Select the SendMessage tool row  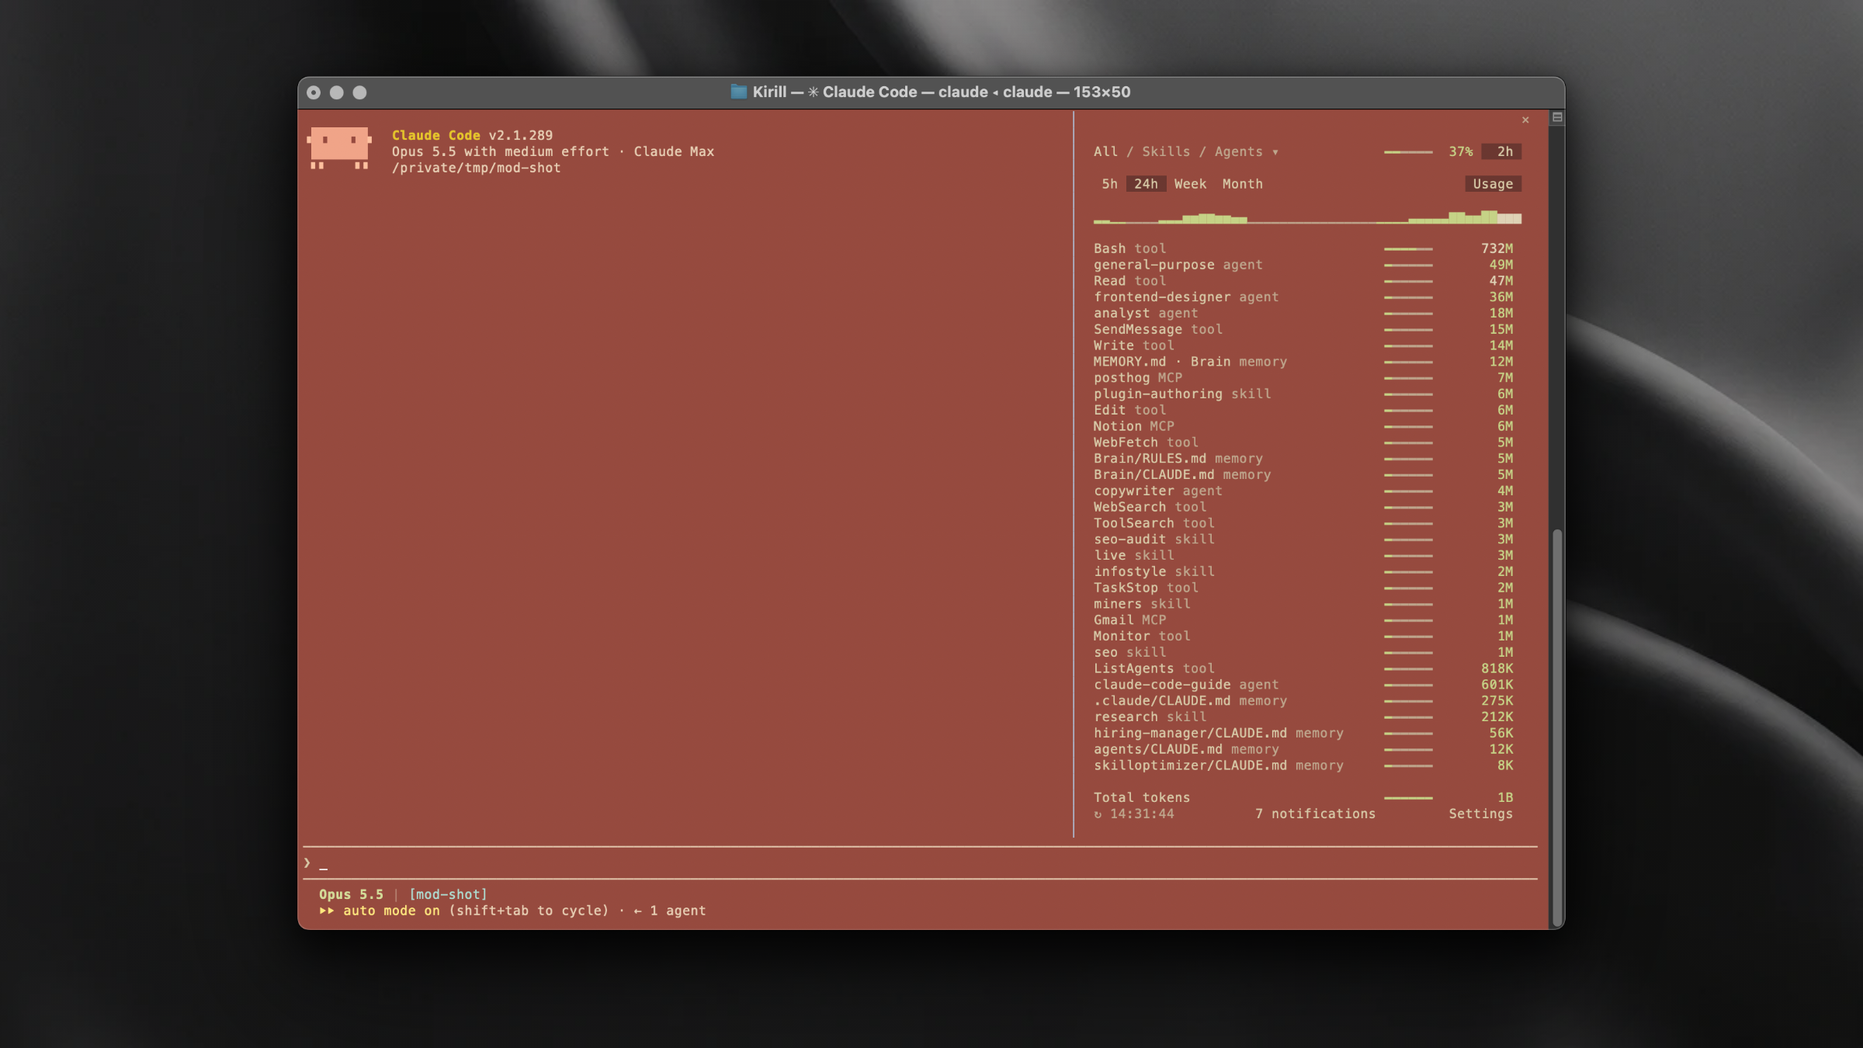[1303, 329]
